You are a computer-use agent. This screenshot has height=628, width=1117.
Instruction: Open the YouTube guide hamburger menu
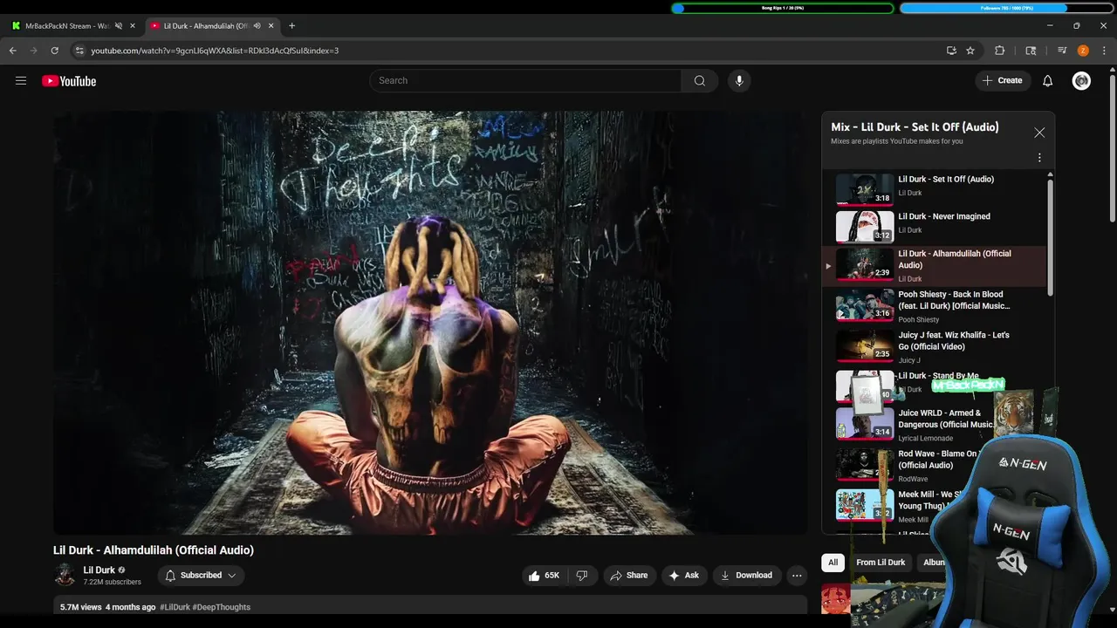point(21,81)
